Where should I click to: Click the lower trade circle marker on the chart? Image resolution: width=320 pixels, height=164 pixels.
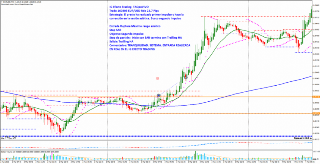(159, 95)
